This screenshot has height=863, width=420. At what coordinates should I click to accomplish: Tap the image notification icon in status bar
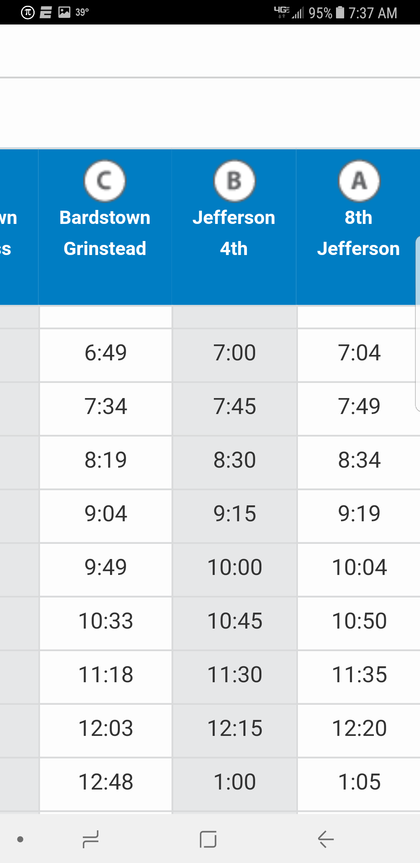[x=64, y=12]
